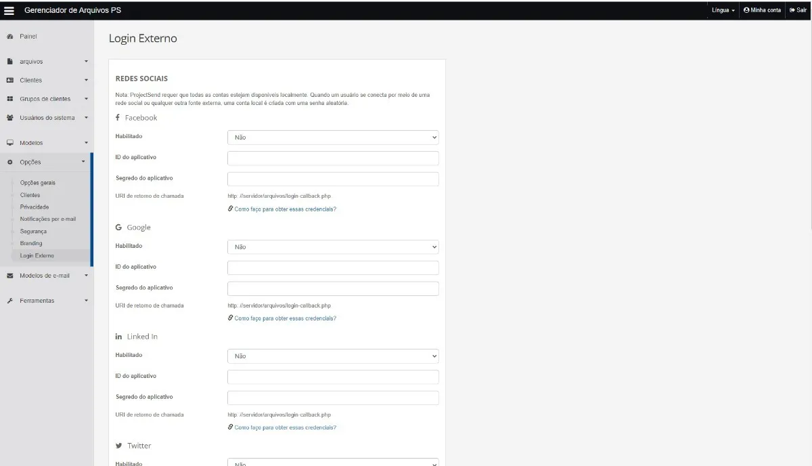Expand the Modelos sidebar arrow
The image size is (812, 466).
click(x=86, y=143)
